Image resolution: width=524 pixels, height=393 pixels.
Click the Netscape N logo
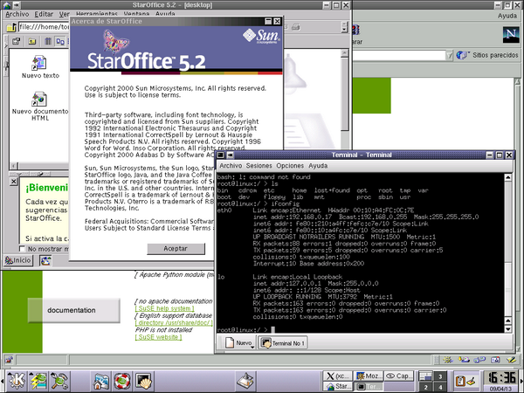(x=511, y=34)
